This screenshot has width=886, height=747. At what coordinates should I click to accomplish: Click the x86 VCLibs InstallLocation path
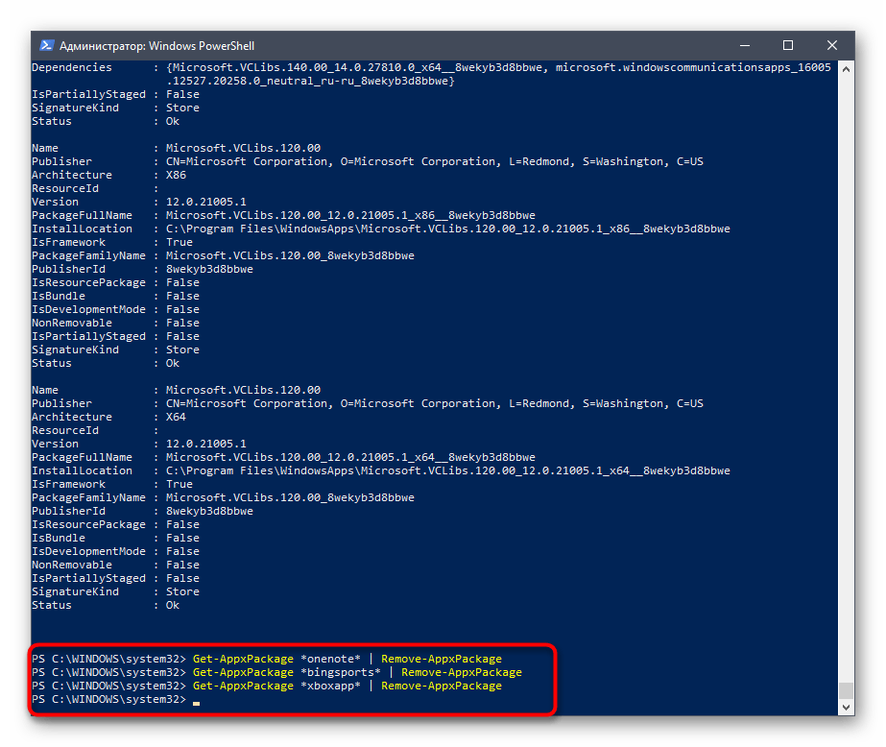coord(447,229)
